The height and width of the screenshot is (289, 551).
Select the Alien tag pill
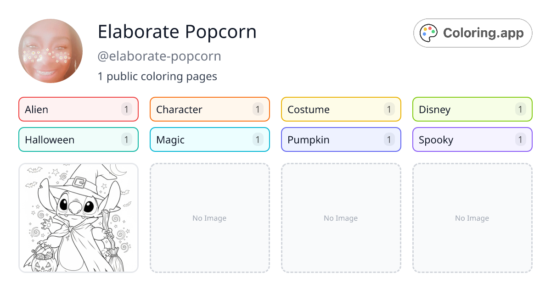coord(78,109)
